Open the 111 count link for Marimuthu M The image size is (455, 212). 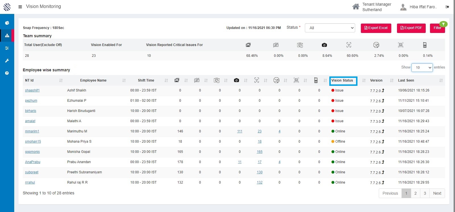(x=240, y=131)
